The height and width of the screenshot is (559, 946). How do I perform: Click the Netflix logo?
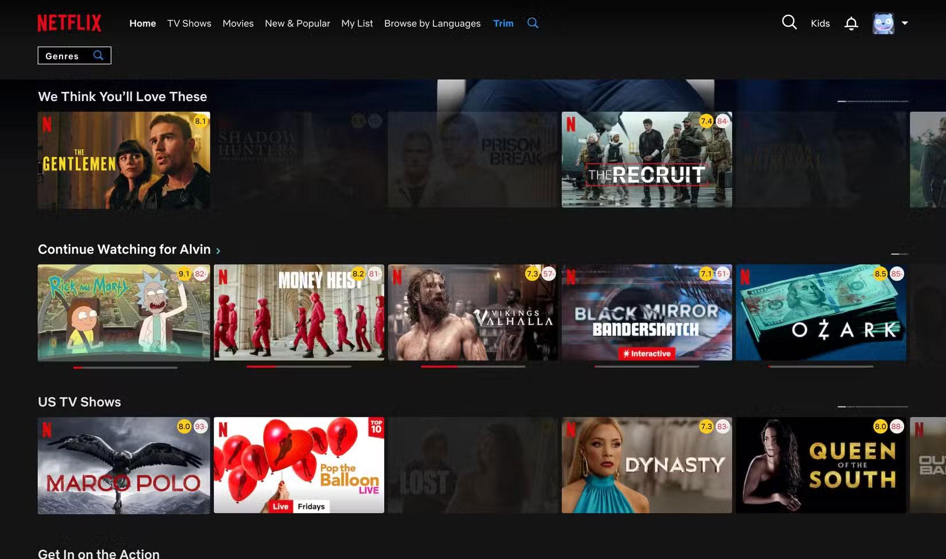(70, 22)
